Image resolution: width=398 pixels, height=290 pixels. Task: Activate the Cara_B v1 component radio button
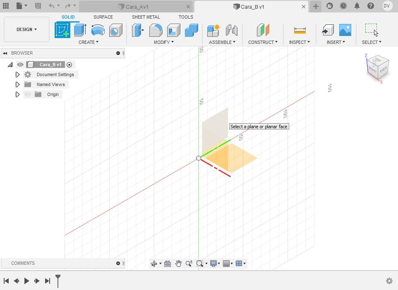69,65
